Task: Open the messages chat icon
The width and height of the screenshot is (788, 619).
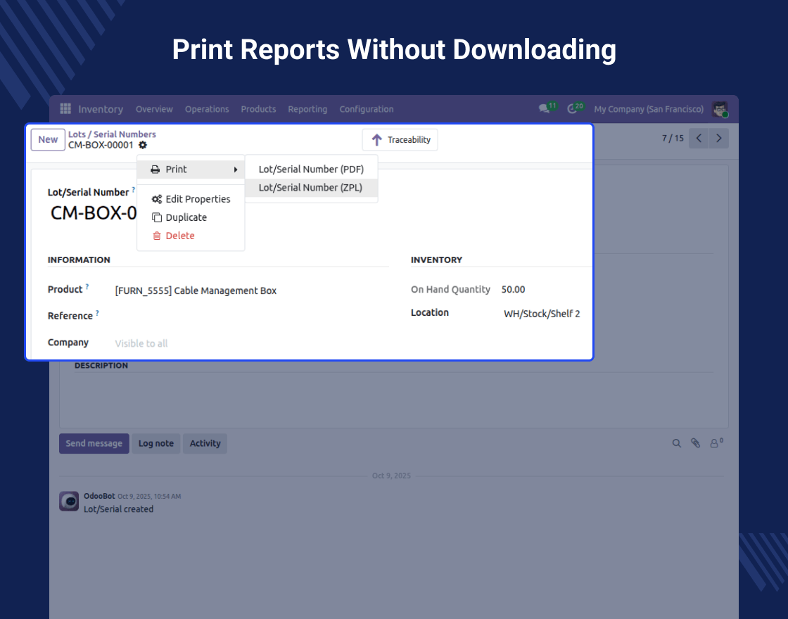Action: [x=545, y=108]
